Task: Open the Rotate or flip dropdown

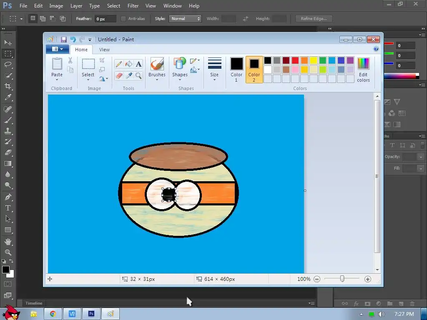Action: point(103,79)
